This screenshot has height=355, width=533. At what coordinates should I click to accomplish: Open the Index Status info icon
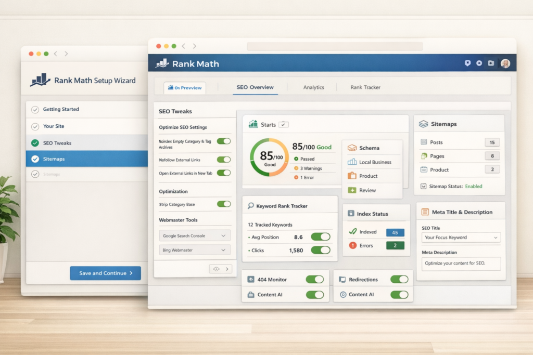(x=350, y=213)
